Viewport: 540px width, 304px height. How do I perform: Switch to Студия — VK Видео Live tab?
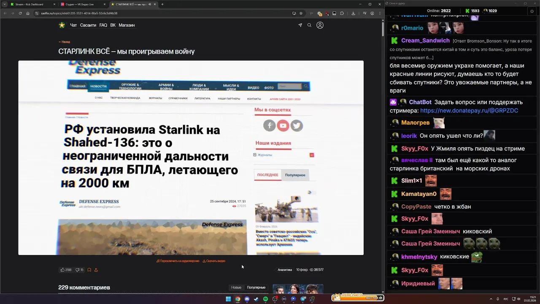(x=83, y=4)
